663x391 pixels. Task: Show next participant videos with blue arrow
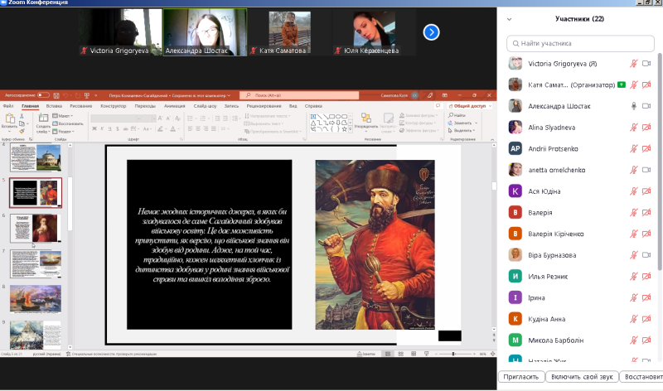[x=431, y=32]
